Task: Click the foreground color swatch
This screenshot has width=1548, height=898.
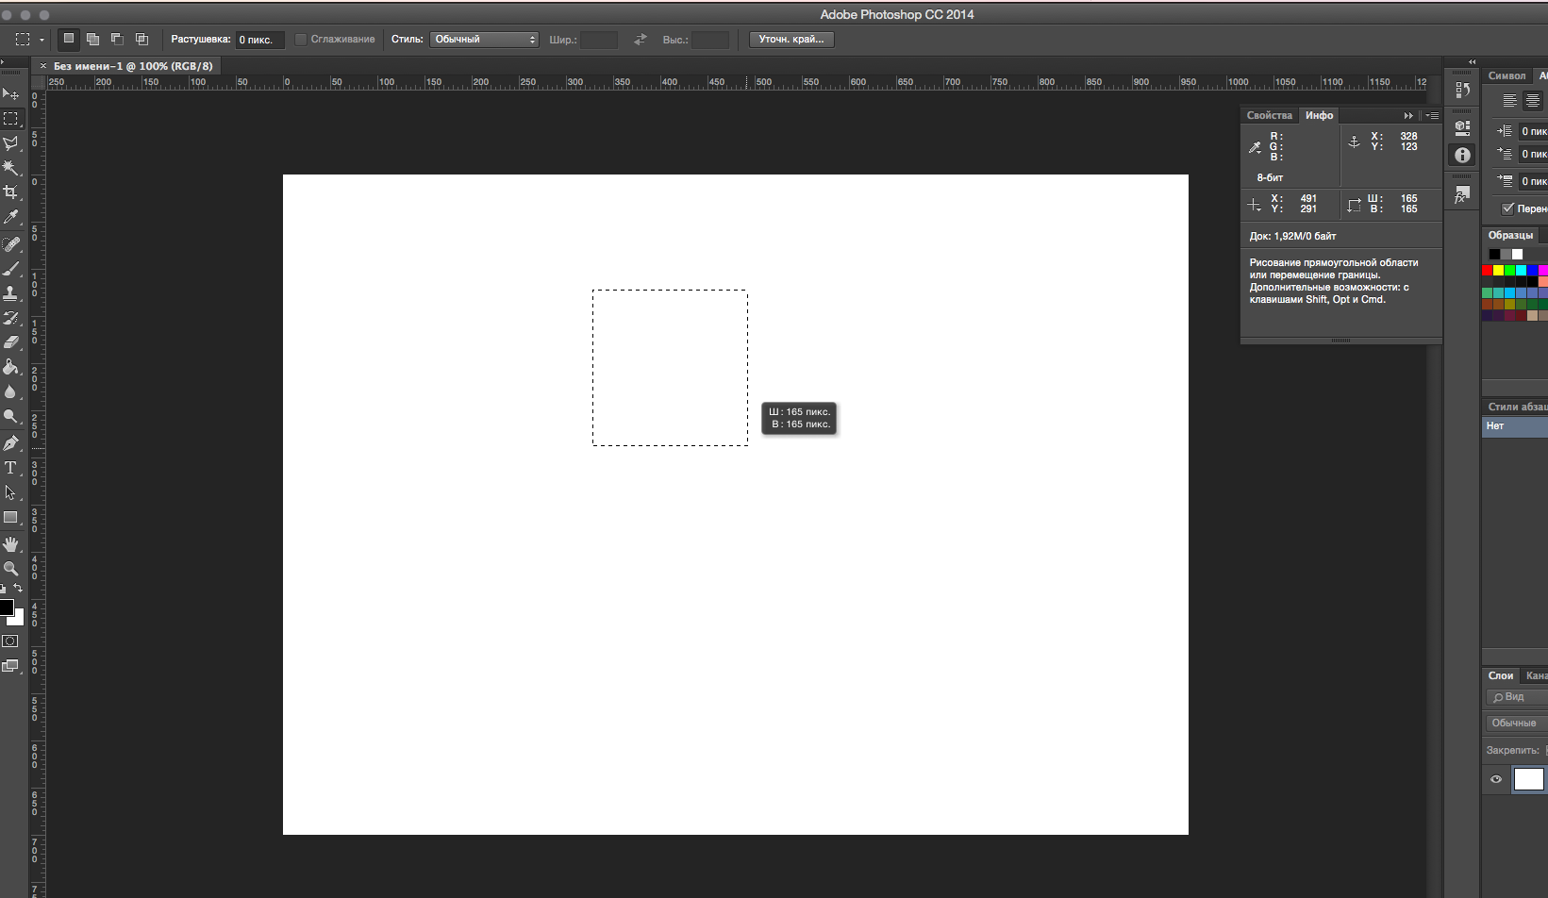Action: [6, 607]
